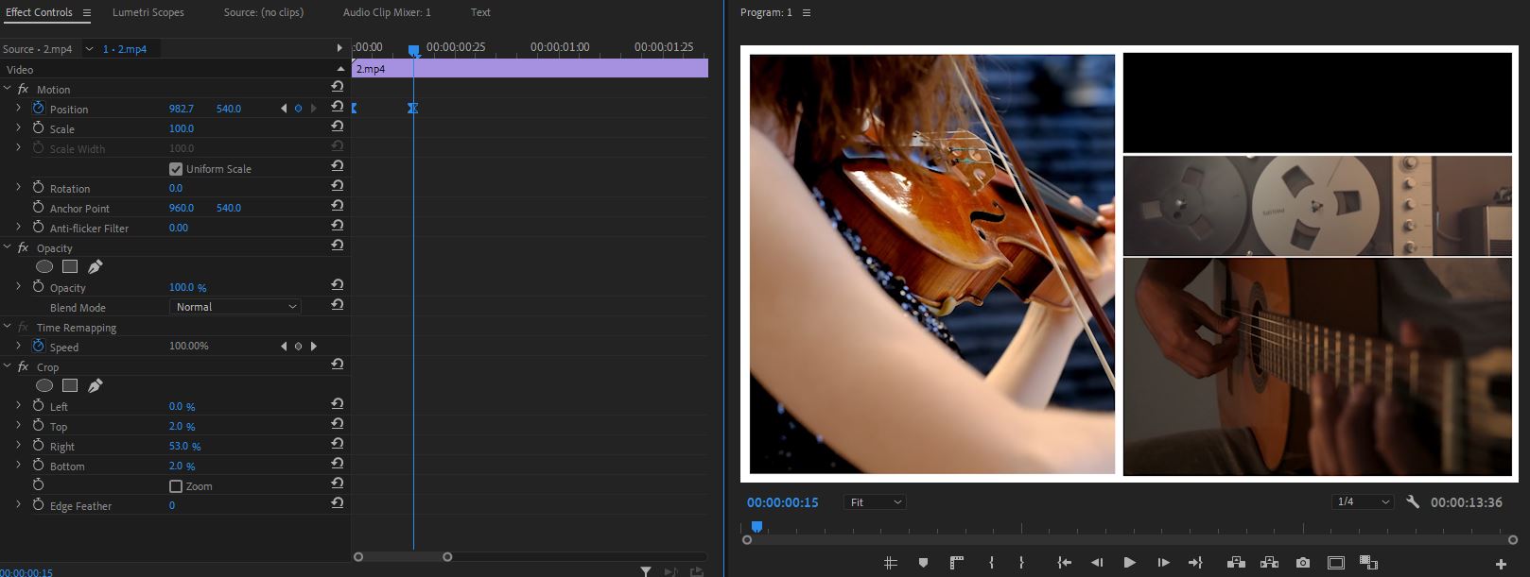Play the Program monitor sequence

(1129, 563)
